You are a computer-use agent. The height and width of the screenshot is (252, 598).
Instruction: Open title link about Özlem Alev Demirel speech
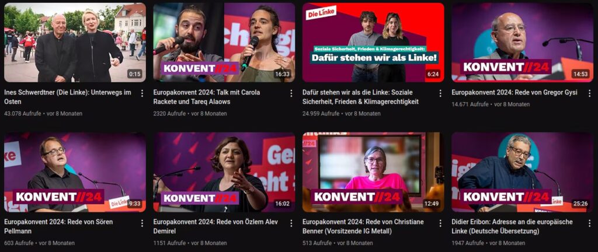click(215, 226)
